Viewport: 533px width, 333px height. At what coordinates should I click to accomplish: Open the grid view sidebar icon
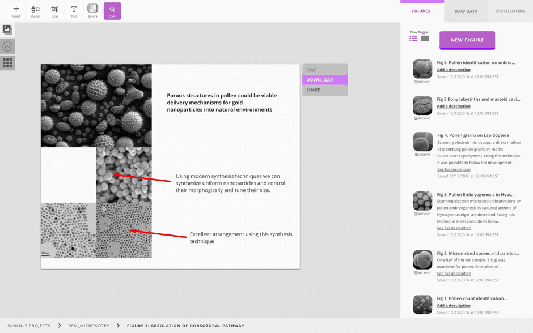[x=7, y=63]
